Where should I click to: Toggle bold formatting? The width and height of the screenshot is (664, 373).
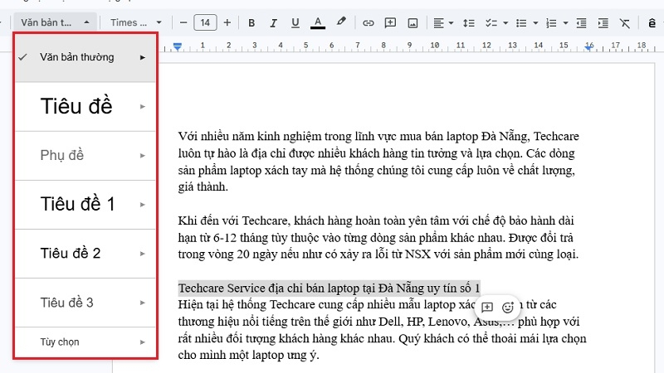[x=251, y=23]
